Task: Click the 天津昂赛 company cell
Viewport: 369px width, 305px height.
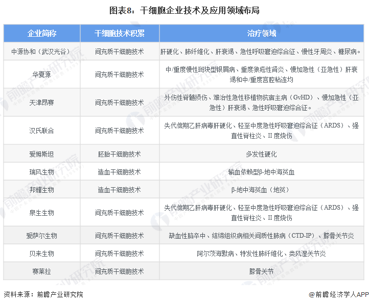Action: point(42,103)
